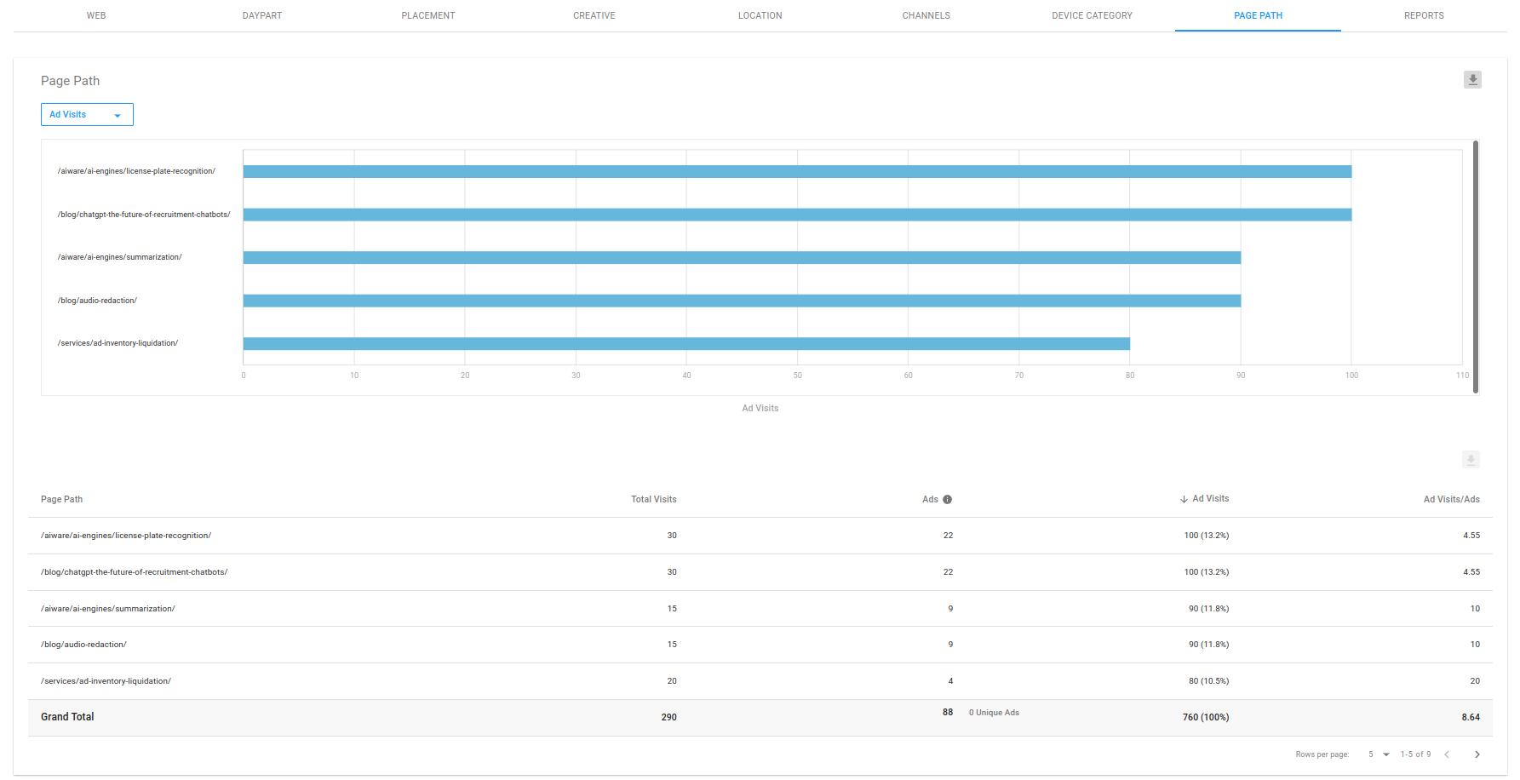Switch to the Web tab
The image size is (1520, 780).
point(96,16)
